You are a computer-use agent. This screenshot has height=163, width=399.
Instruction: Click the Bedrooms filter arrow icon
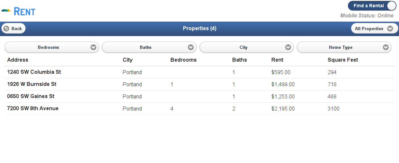point(93,47)
